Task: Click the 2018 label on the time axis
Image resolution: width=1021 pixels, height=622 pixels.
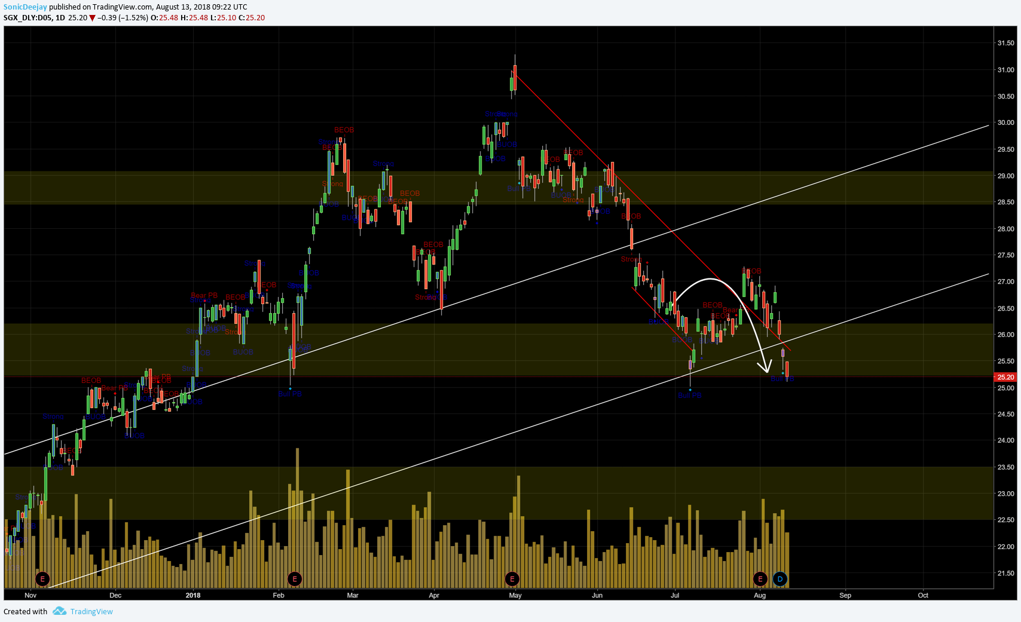Action: click(x=193, y=595)
